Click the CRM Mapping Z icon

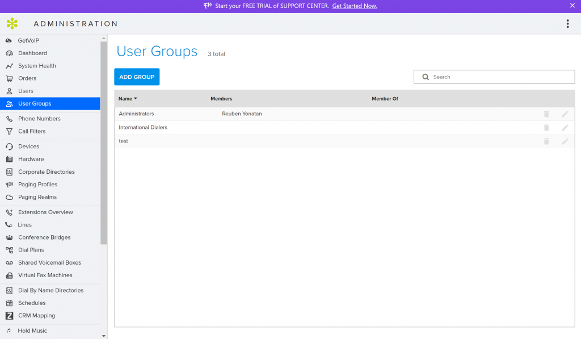[9, 316]
